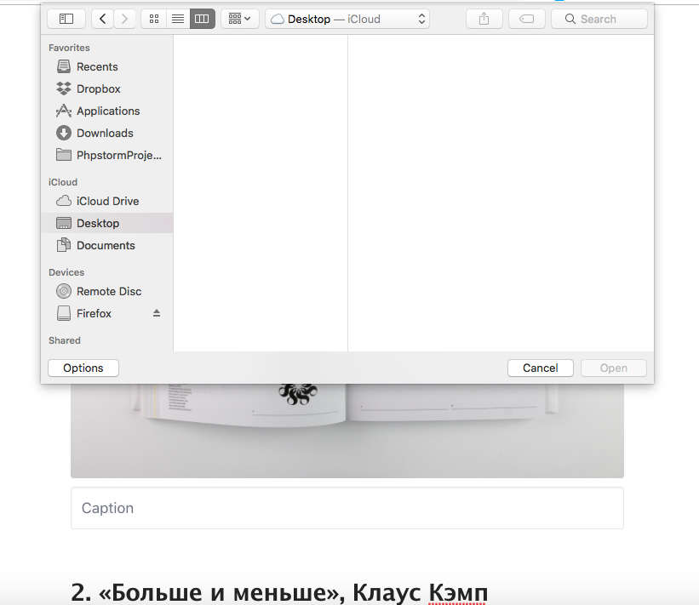The width and height of the screenshot is (699, 605).
Task: Open the Downloads sidebar item
Action: (x=105, y=133)
